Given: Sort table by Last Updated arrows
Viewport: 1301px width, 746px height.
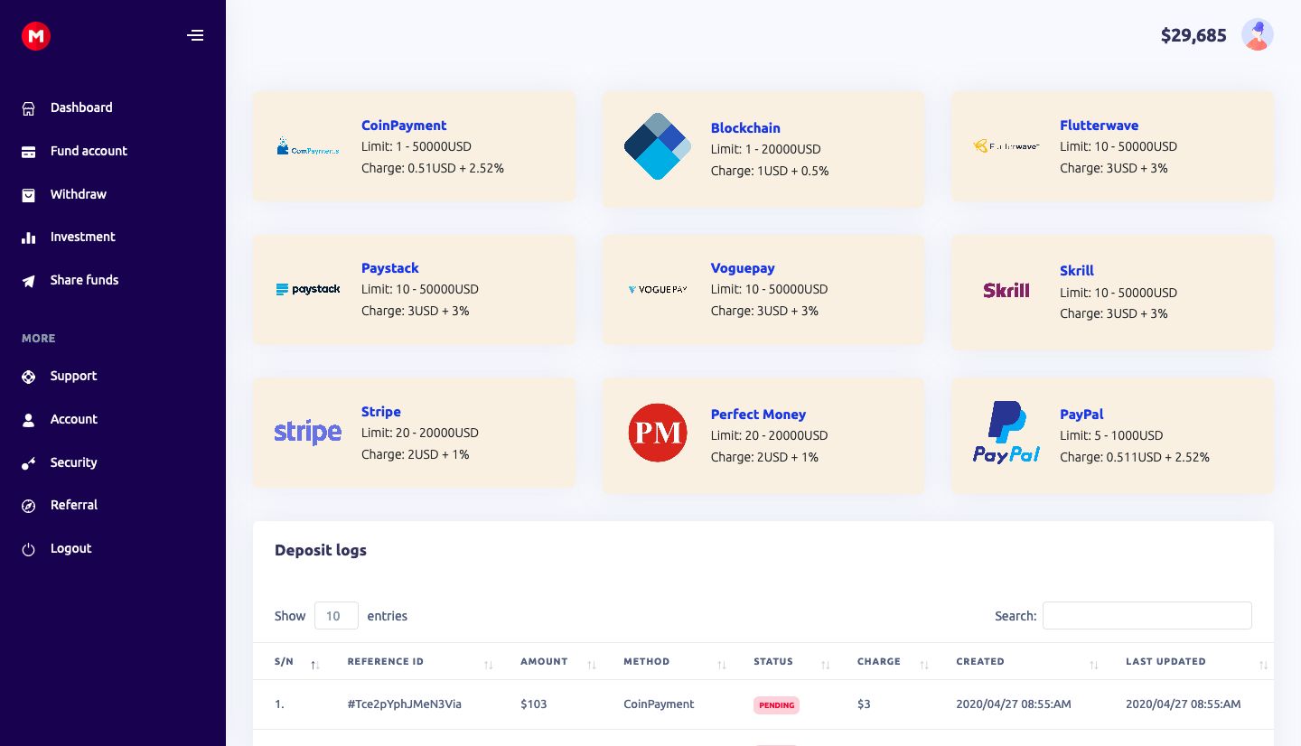Looking at the screenshot, I should click(x=1264, y=665).
